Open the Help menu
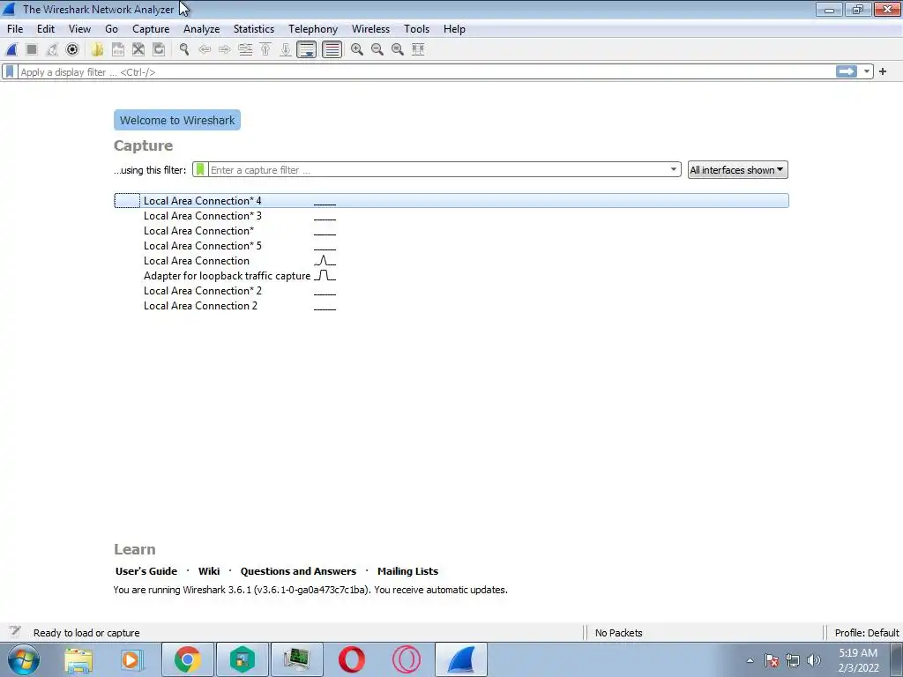The image size is (903, 677). (454, 29)
